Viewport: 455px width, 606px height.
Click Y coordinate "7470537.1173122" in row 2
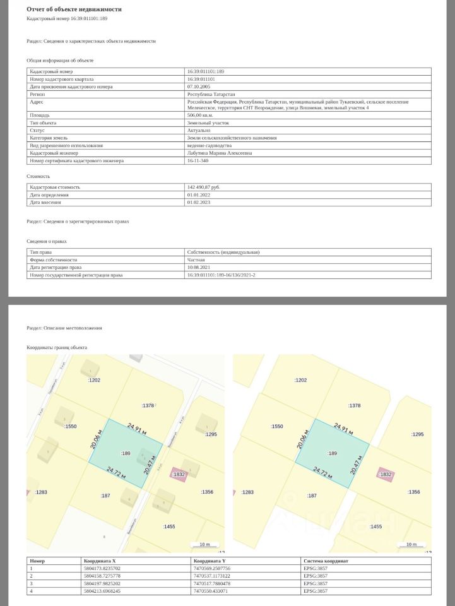pyautogui.click(x=211, y=576)
